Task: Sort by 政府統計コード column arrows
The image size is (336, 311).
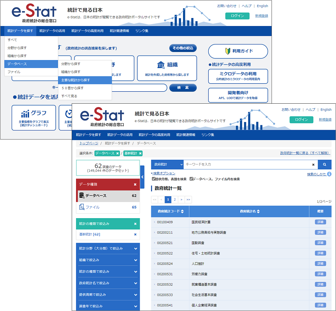Action: click(x=182, y=211)
